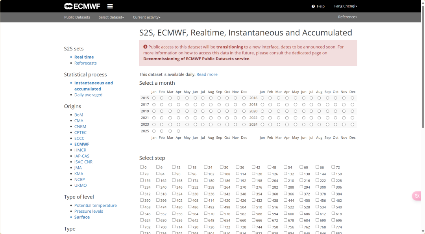Choose Pressure levels level type
Image resolution: width=425 pixels, height=234 pixels.
tap(89, 211)
